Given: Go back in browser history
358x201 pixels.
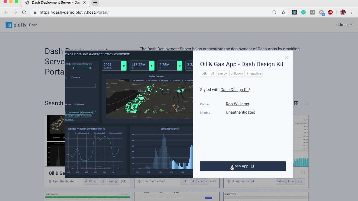Looking at the screenshot, I should tap(6, 12).
